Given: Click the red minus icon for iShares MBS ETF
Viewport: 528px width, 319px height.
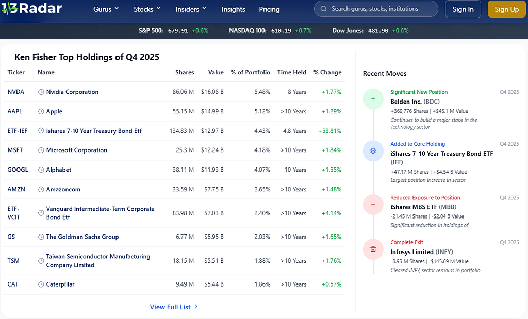Looking at the screenshot, I should [x=373, y=204].
